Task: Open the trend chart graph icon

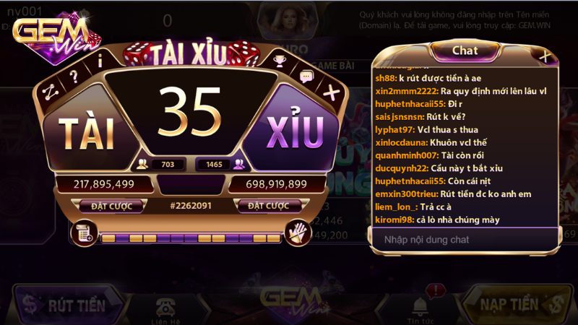Action: tap(51, 92)
